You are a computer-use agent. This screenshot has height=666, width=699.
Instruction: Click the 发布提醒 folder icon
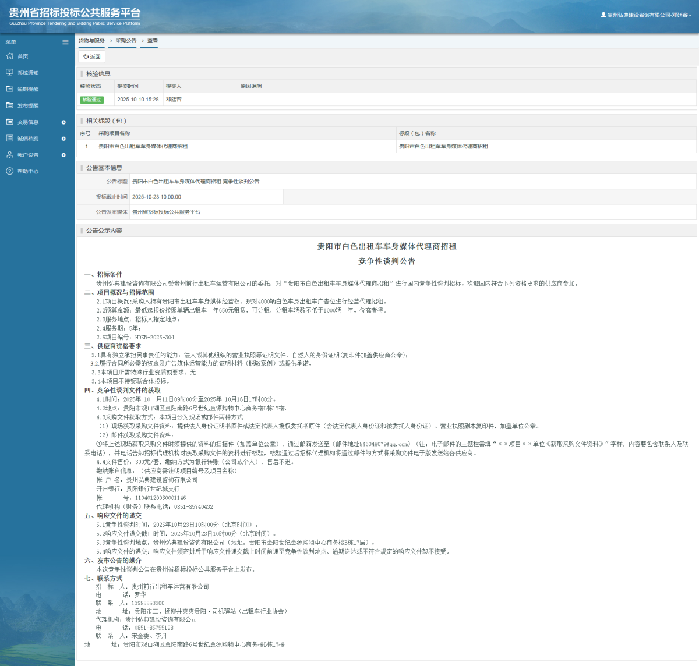(9, 105)
